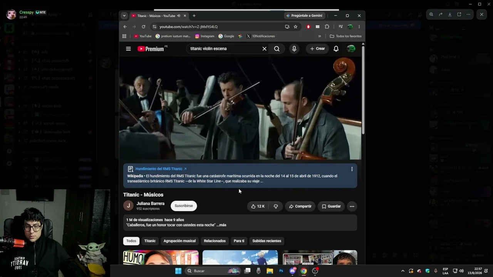Open more actions for the video
This screenshot has width=493, height=277.
[352, 206]
